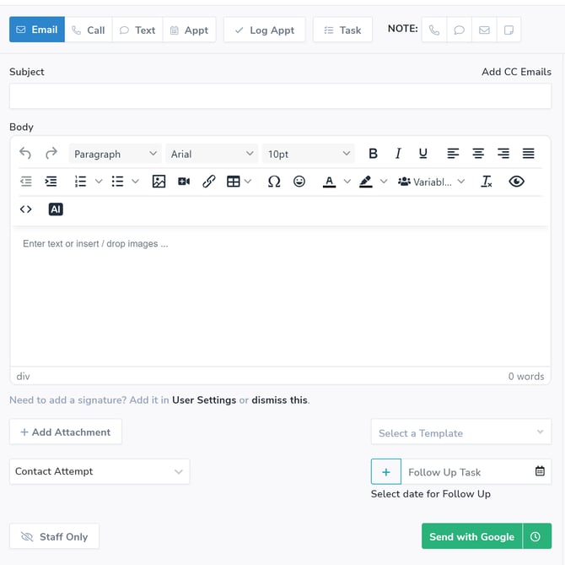Screen dimensions: 565x565
Task: Click the Send with Google button
Action: point(471,536)
